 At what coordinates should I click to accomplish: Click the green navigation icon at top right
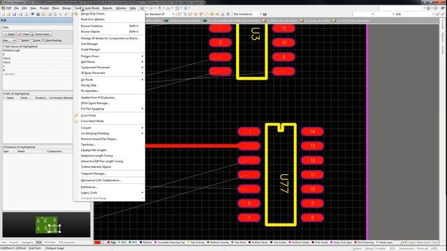click(428, 8)
